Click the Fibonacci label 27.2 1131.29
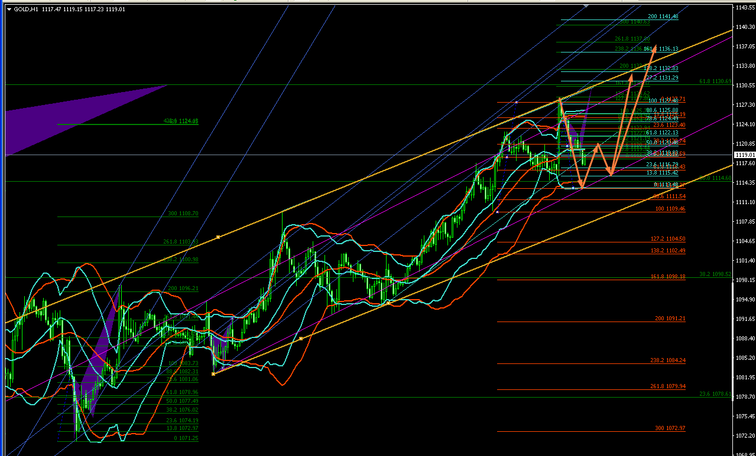This screenshot has height=456, width=756. (x=662, y=78)
